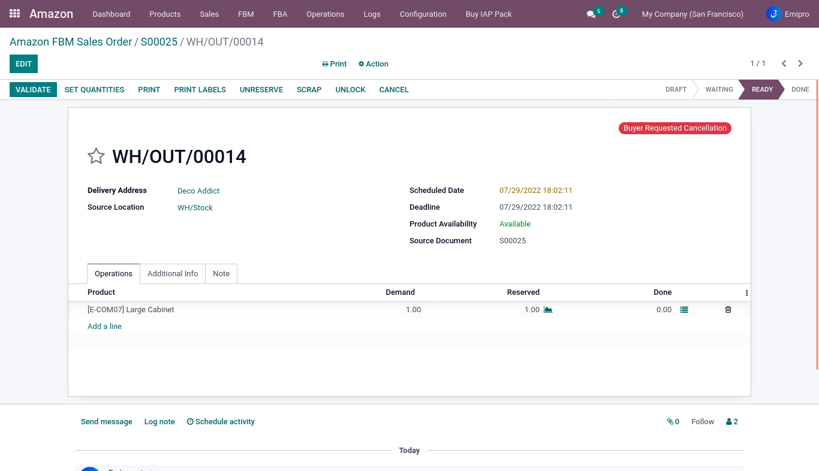
Task: Select the Done stage in status bar
Action: pos(800,89)
